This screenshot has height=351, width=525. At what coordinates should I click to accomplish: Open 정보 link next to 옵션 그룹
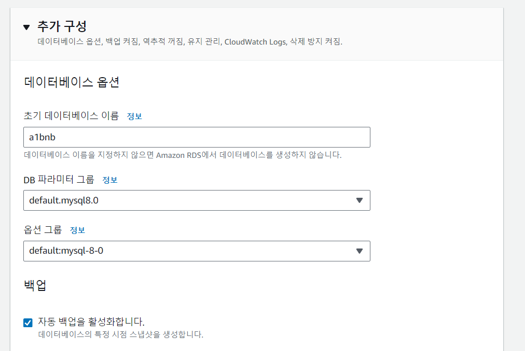77,230
